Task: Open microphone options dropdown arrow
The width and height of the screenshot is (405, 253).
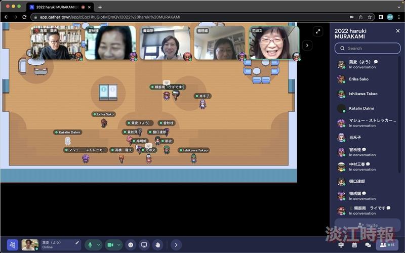Action: [x=99, y=245]
